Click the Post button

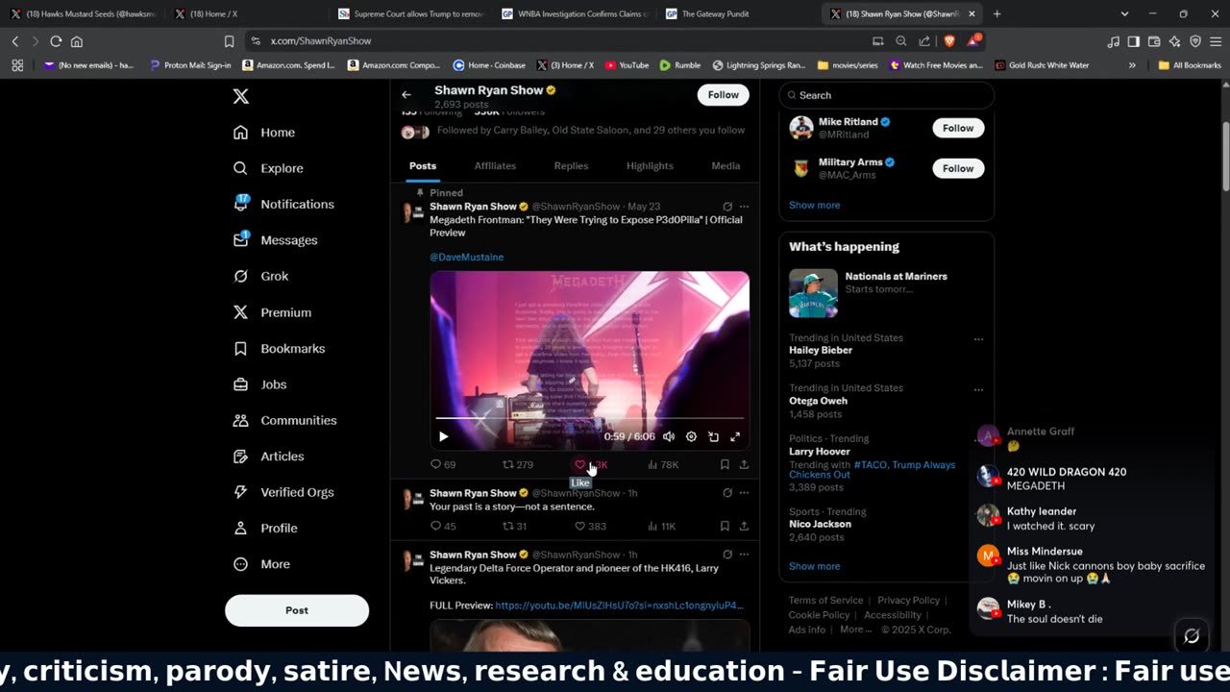pos(297,610)
